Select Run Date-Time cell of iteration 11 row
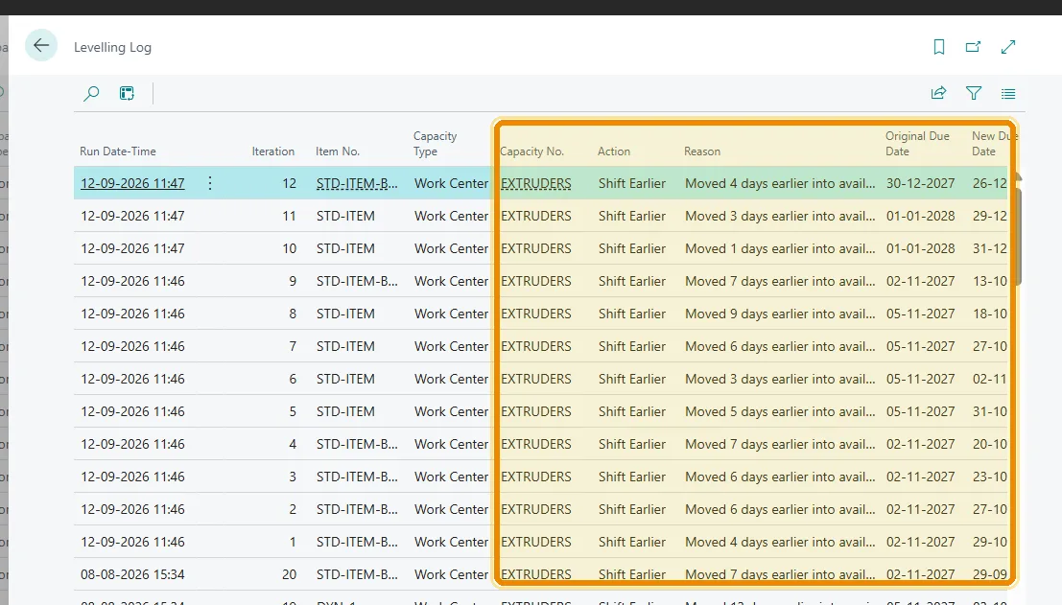 click(x=132, y=216)
